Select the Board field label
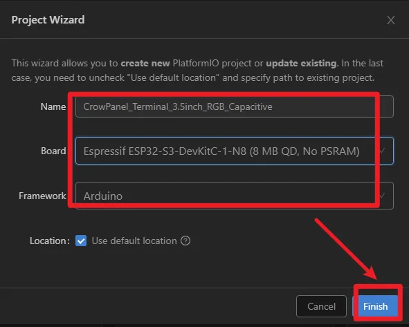Image resolution: width=409 pixels, height=327 pixels. click(x=53, y=151)
